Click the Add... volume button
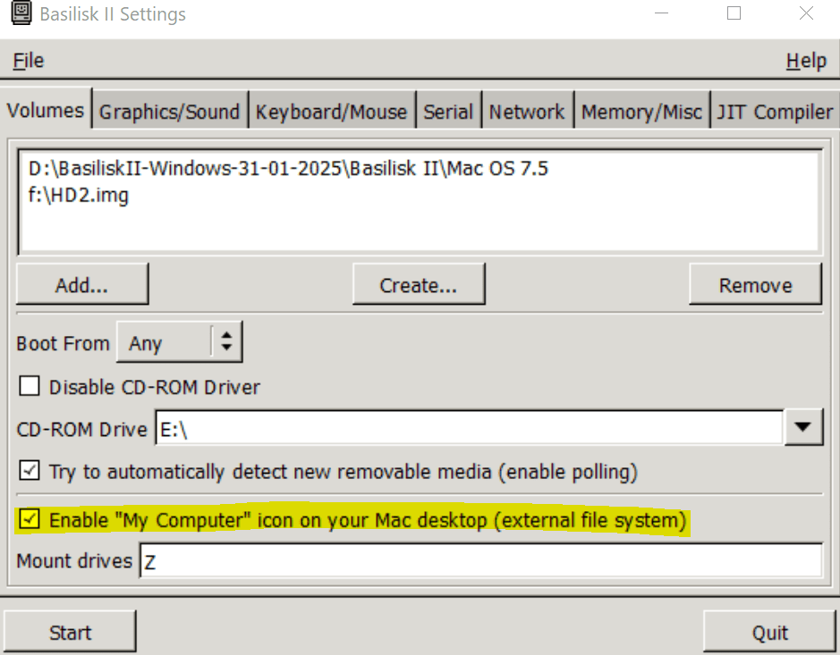This screenshot has width=840, height=655. coord(82,286)
